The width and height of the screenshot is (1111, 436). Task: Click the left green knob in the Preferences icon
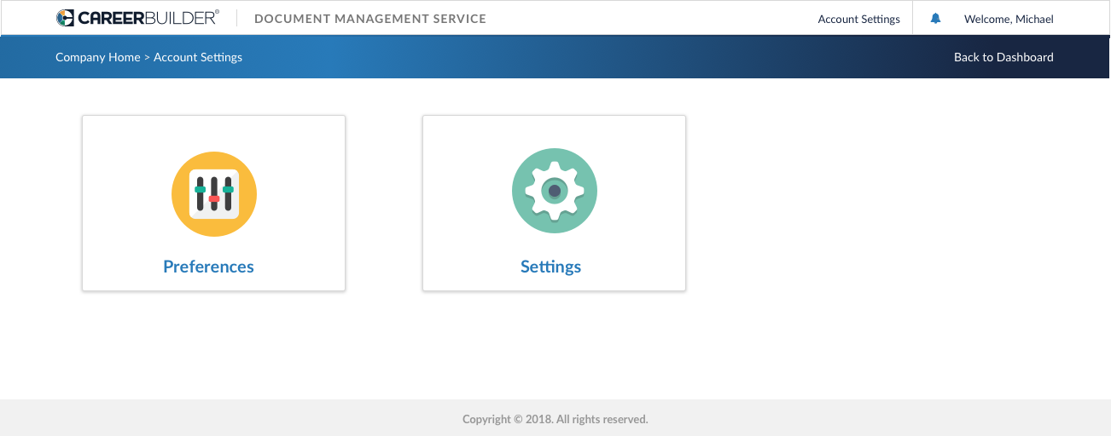[x=201, y=189]
